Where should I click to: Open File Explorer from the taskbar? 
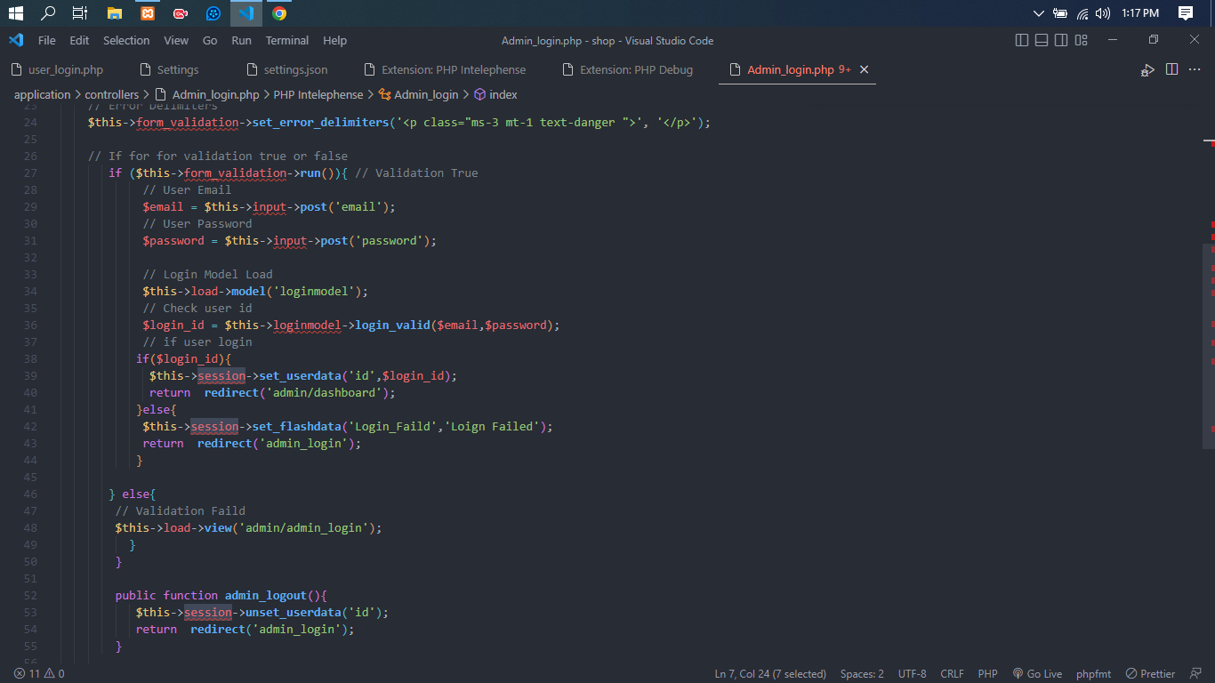point(114,13)
